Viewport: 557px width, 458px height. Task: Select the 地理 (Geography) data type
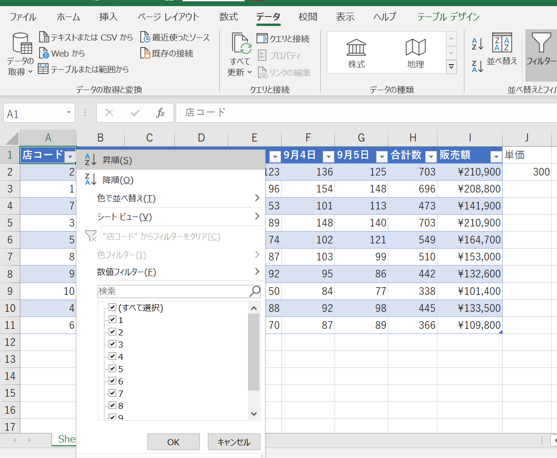(415, 53)
